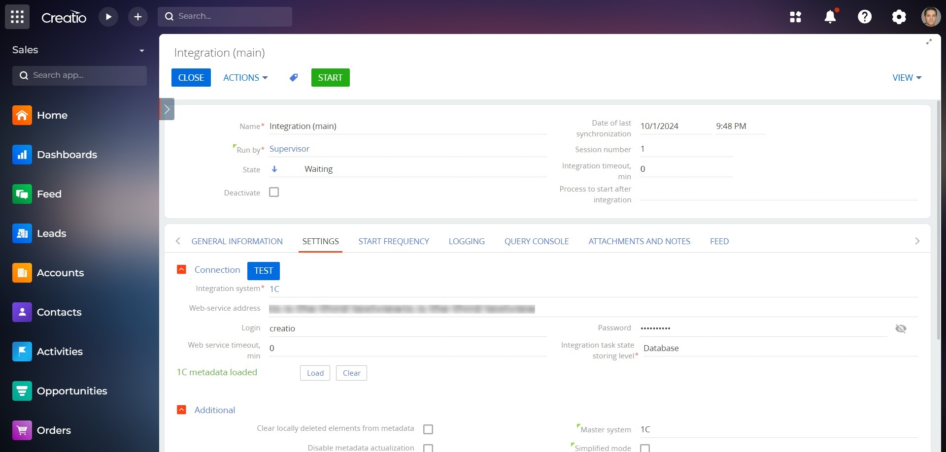The width and height of the screenshot is (946, 452).
Task: Collapse the Additional section
Action: (x=181, y=410)
